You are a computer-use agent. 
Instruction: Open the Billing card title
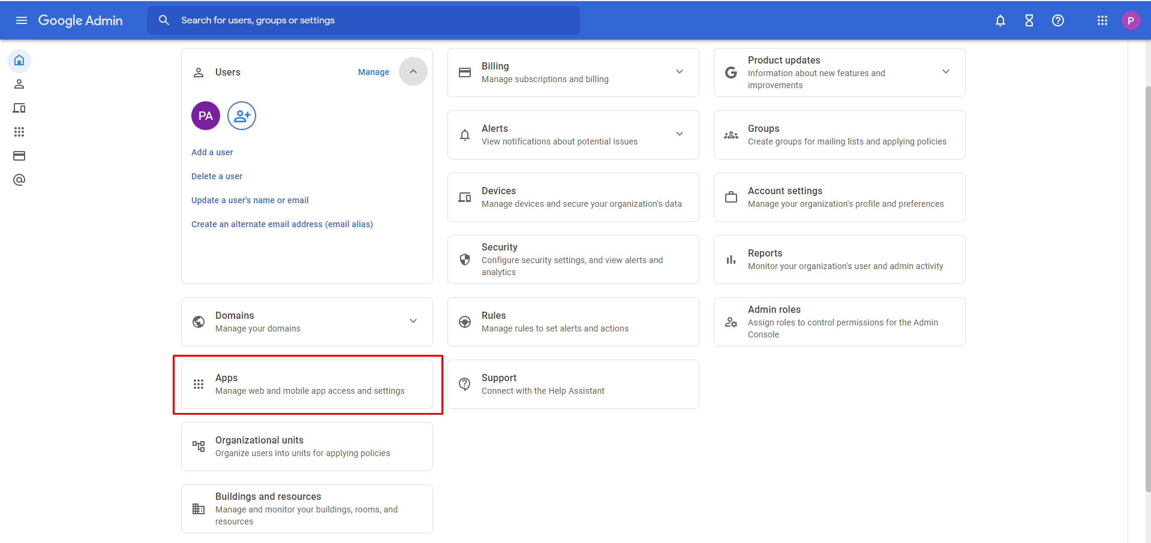pyautogui.click(x=495, y=66)
